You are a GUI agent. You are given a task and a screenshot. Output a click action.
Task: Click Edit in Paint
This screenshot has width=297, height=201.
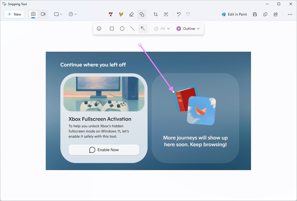[234, 14]
